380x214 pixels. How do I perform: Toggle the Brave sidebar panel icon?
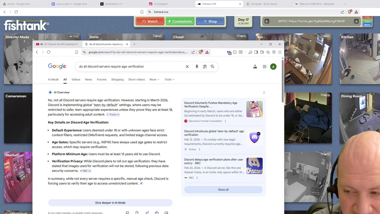pos(256,52)
